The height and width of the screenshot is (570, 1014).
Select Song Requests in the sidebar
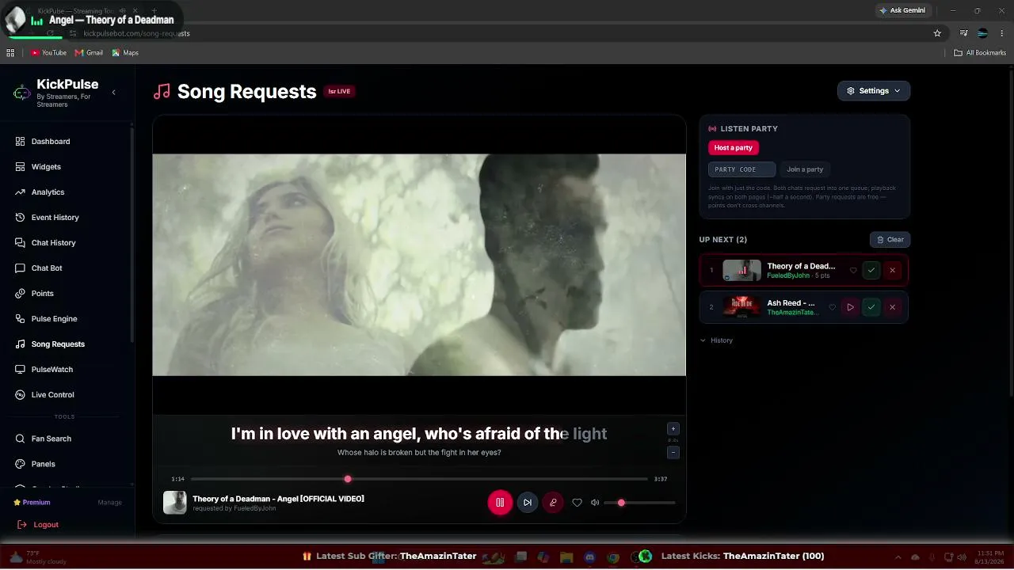pyautogui.click(x=58, y=344)
